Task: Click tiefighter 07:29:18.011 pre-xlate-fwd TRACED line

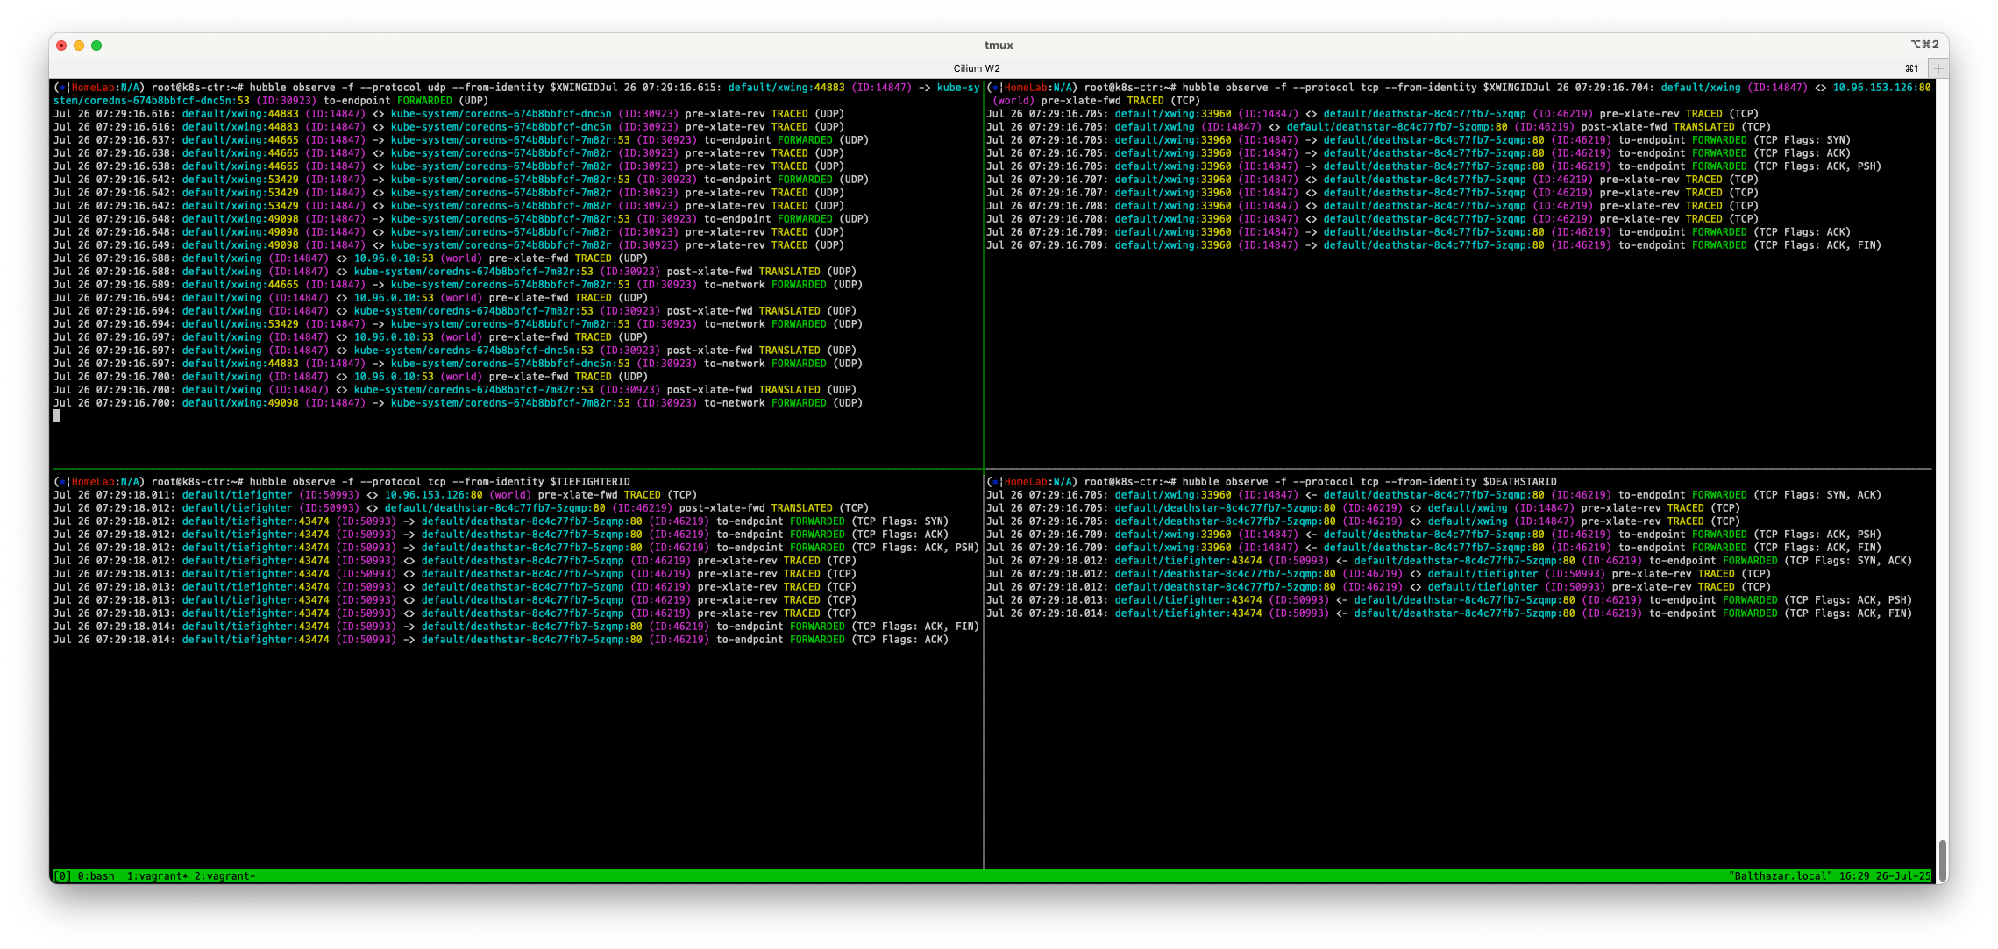Action: pyautogui.click(x=375, y=495)
